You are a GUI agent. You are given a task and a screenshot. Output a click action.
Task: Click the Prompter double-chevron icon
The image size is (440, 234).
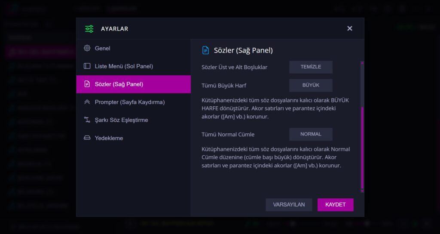[x=87, y=102]
